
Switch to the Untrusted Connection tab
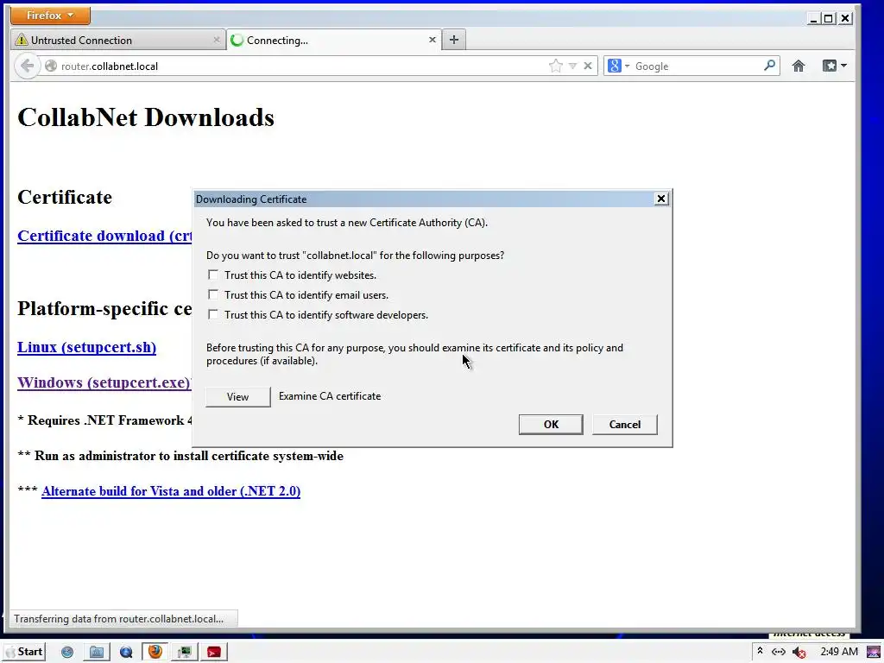coord(117,40)
